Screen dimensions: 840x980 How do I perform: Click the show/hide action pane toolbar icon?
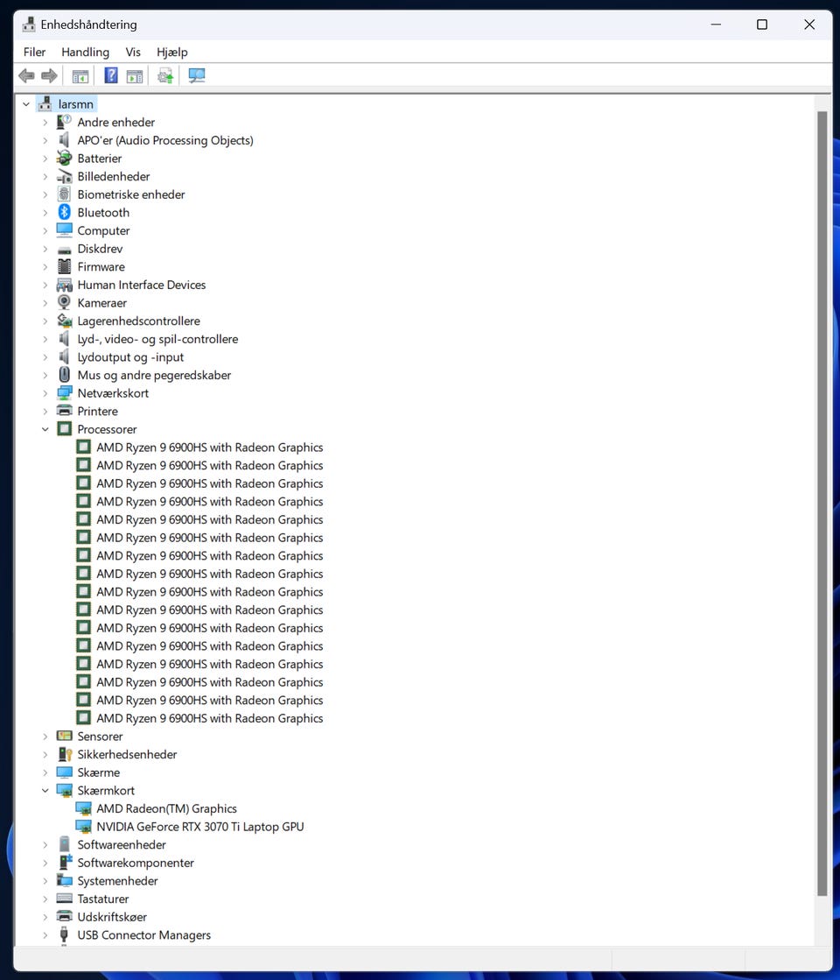[134, 76]
